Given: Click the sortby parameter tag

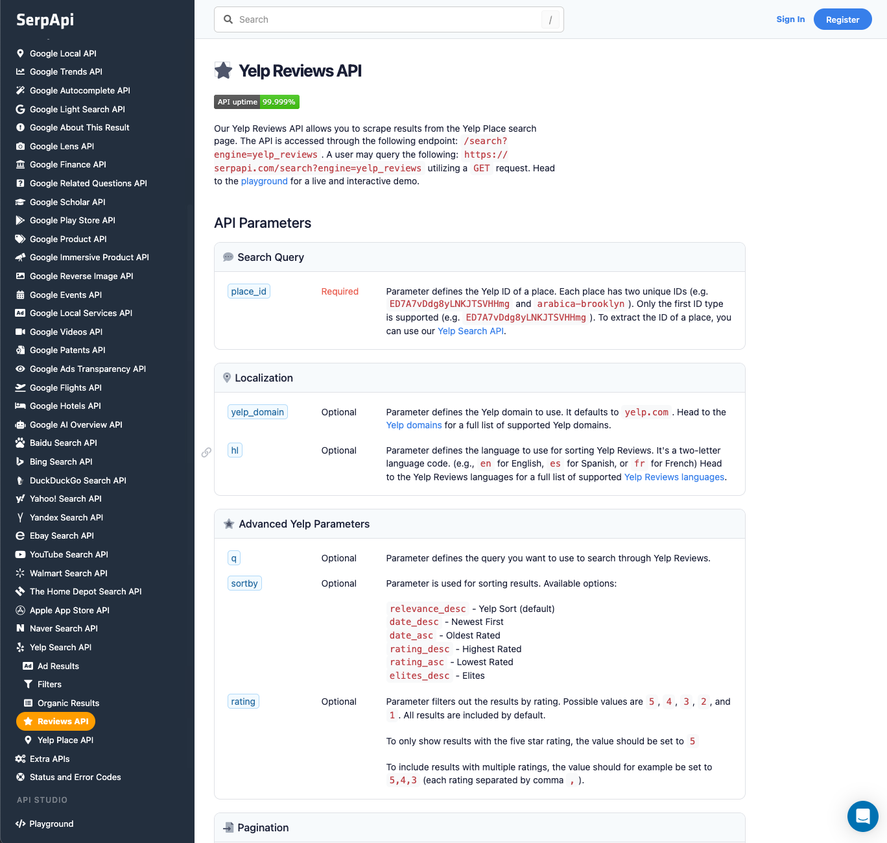Looking at the screenshot, I should click(244, 583).
